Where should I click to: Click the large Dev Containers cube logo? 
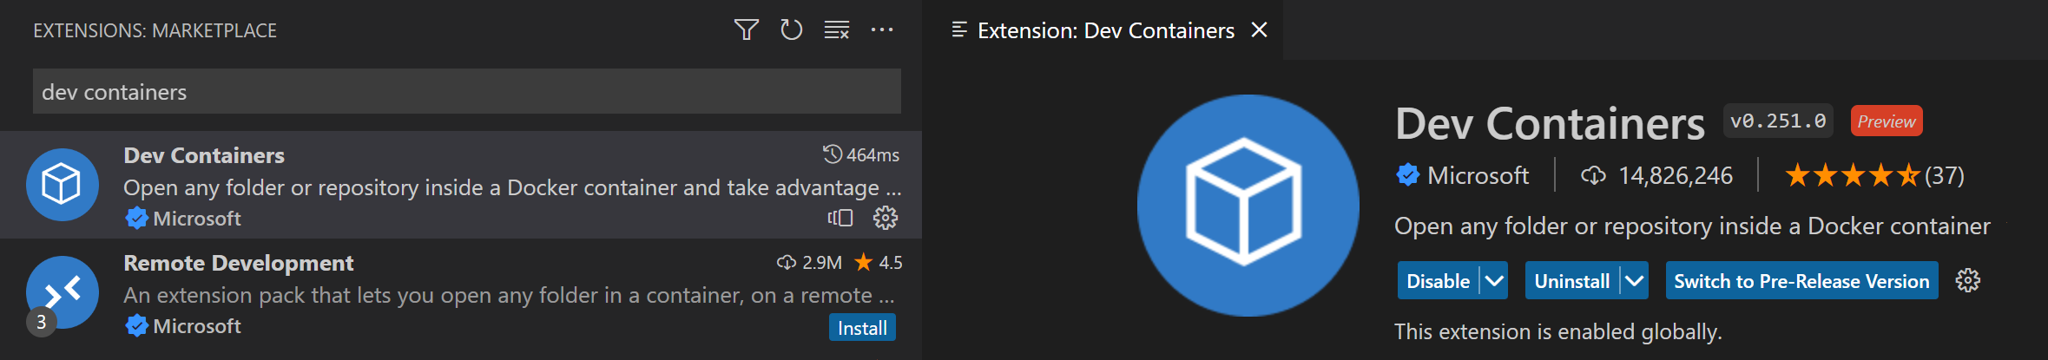[1248, 206]
